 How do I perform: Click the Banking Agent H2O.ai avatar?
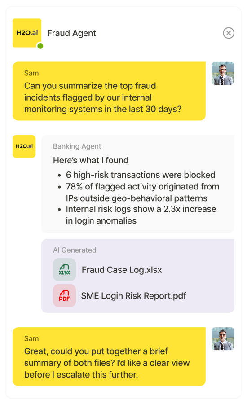pyautogui.click(x=24, y=146)
